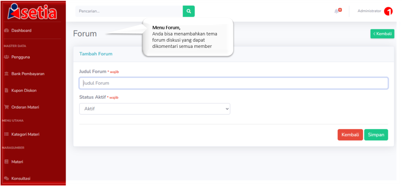Open the Status Aktif dropdown
Screen dimensions: 402x186
pyautogui.click(x=155, y=109)
